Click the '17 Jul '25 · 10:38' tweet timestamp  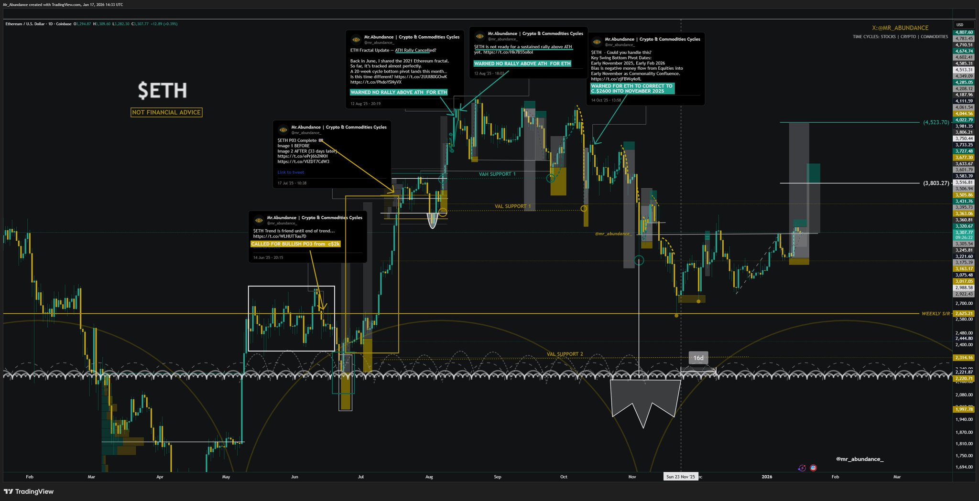point(292,183)
